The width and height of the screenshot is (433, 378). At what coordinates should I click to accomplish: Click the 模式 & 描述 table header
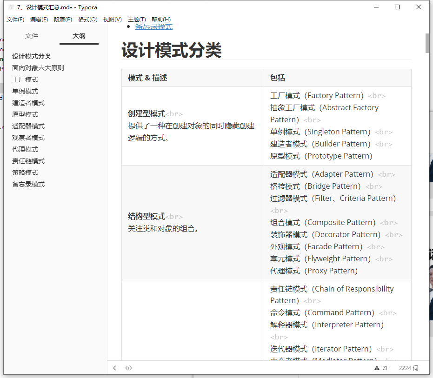(147, 78)
